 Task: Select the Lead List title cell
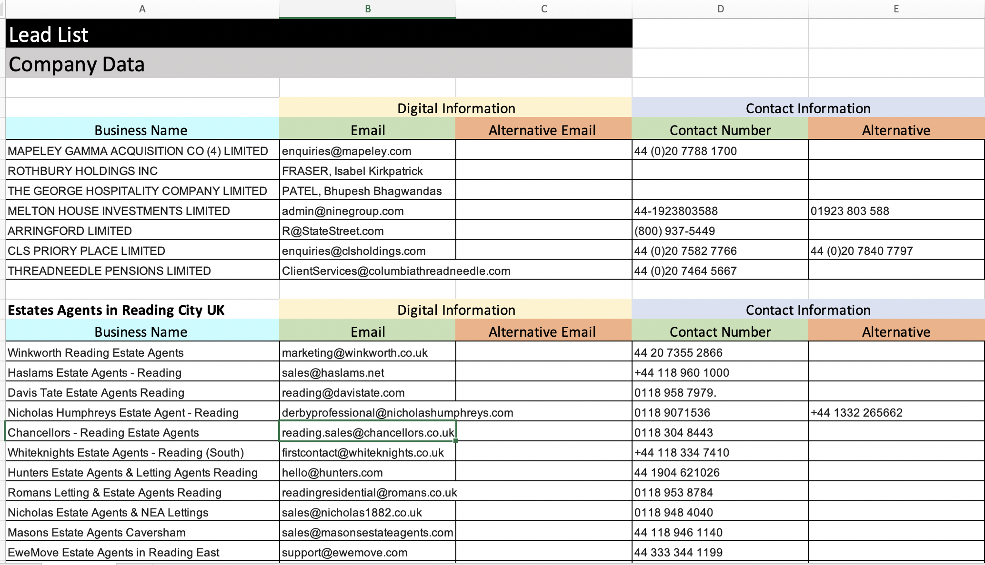143,34
